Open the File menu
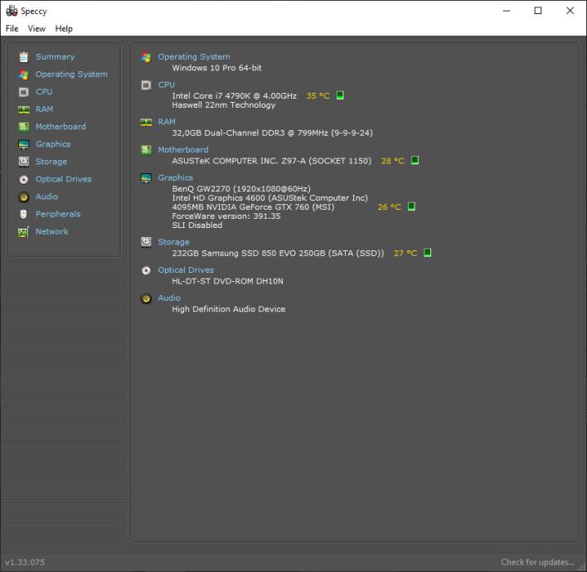 tap(12, 28)
